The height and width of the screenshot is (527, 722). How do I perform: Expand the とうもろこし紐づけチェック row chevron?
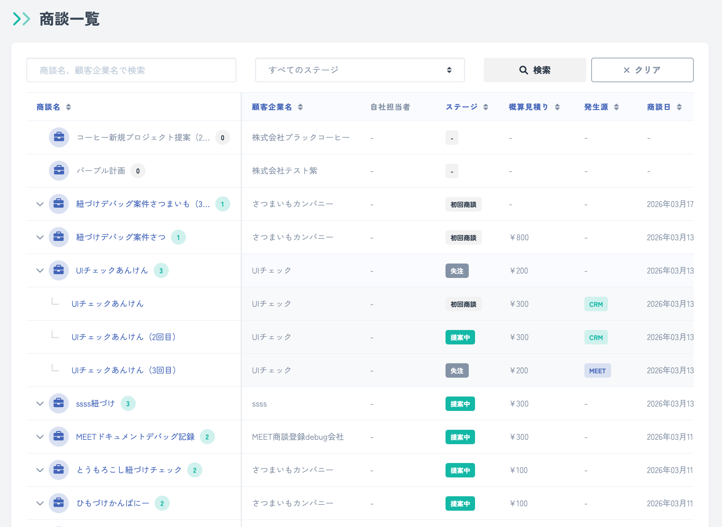click(40, 470)
